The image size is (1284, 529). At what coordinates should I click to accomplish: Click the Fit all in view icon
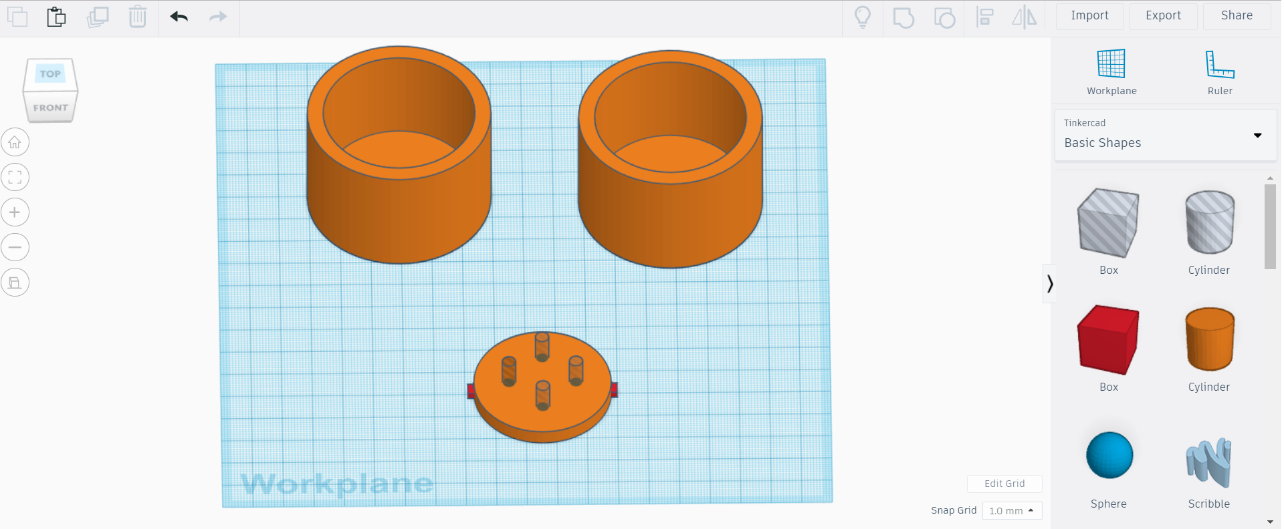coord(15,177)
